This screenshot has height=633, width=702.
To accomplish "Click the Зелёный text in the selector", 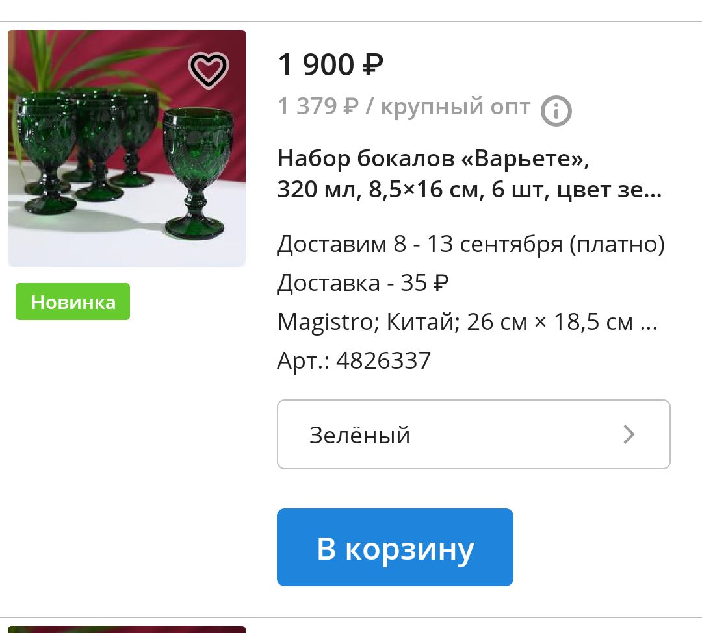I will (359, 435).
